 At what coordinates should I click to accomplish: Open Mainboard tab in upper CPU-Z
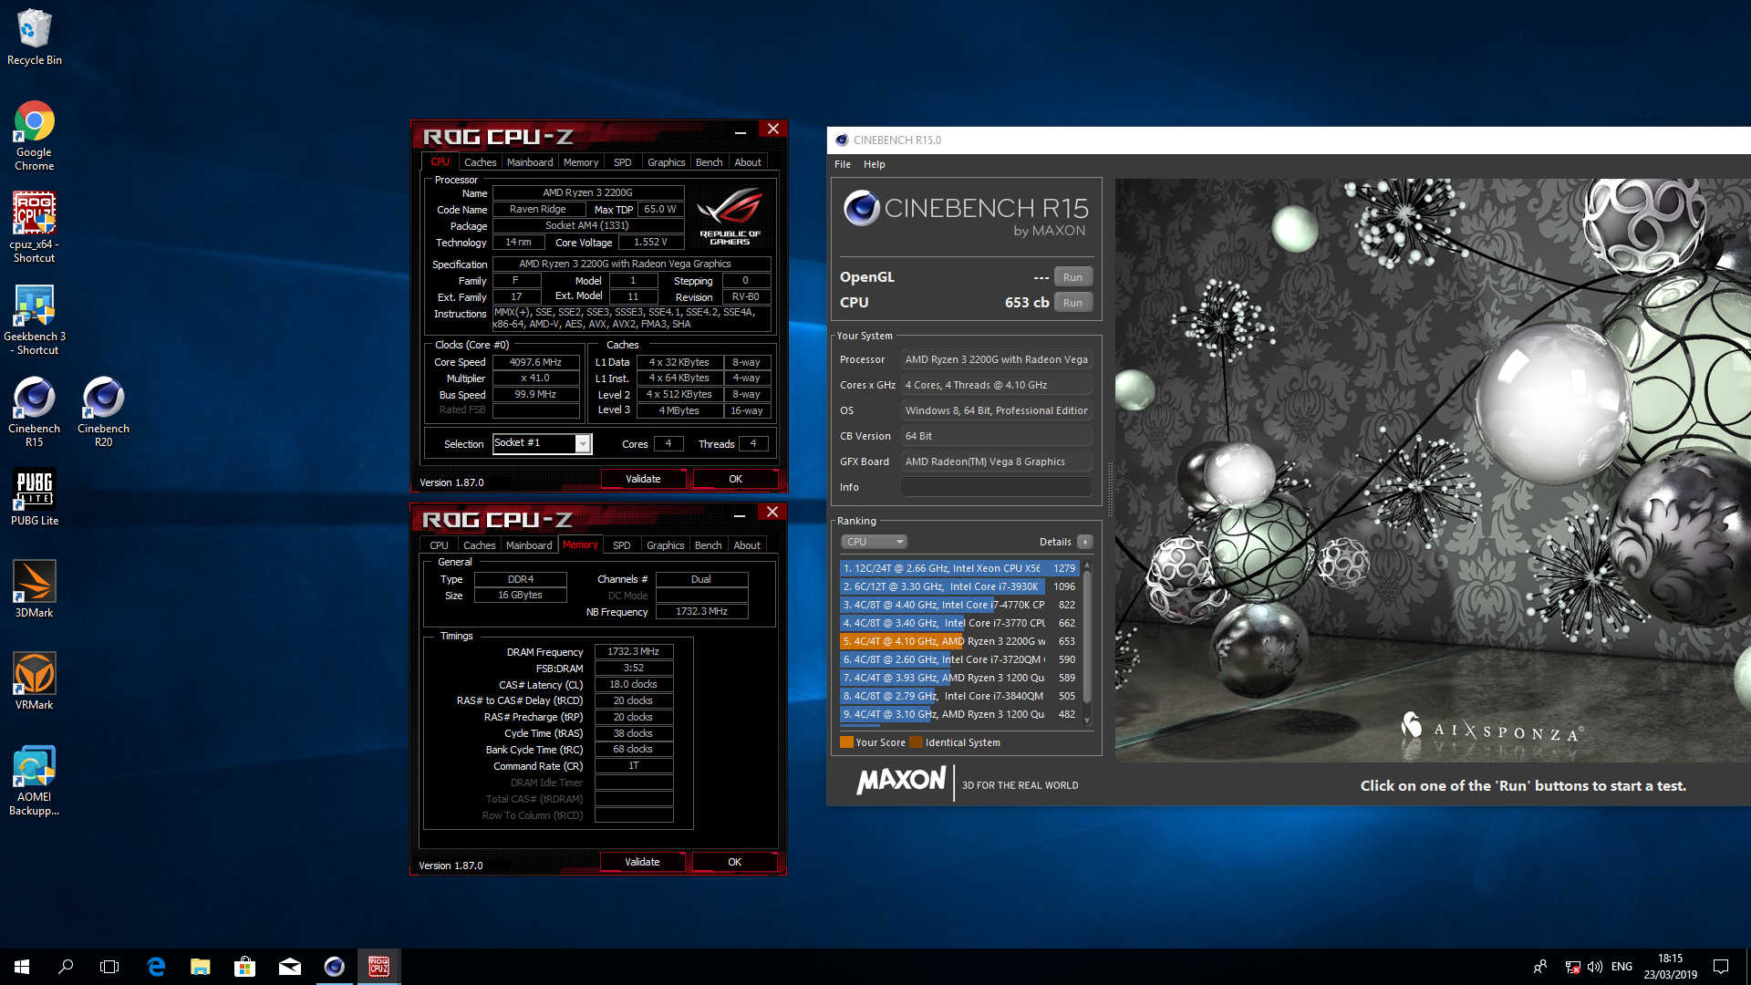530,162
